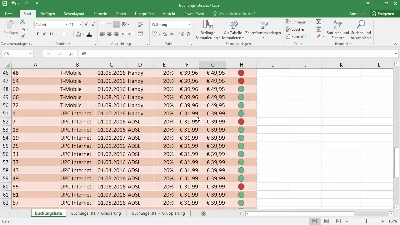The image size is (400, 225).
Task: Click the Decrease Indent icon
Action: point(124,34)
